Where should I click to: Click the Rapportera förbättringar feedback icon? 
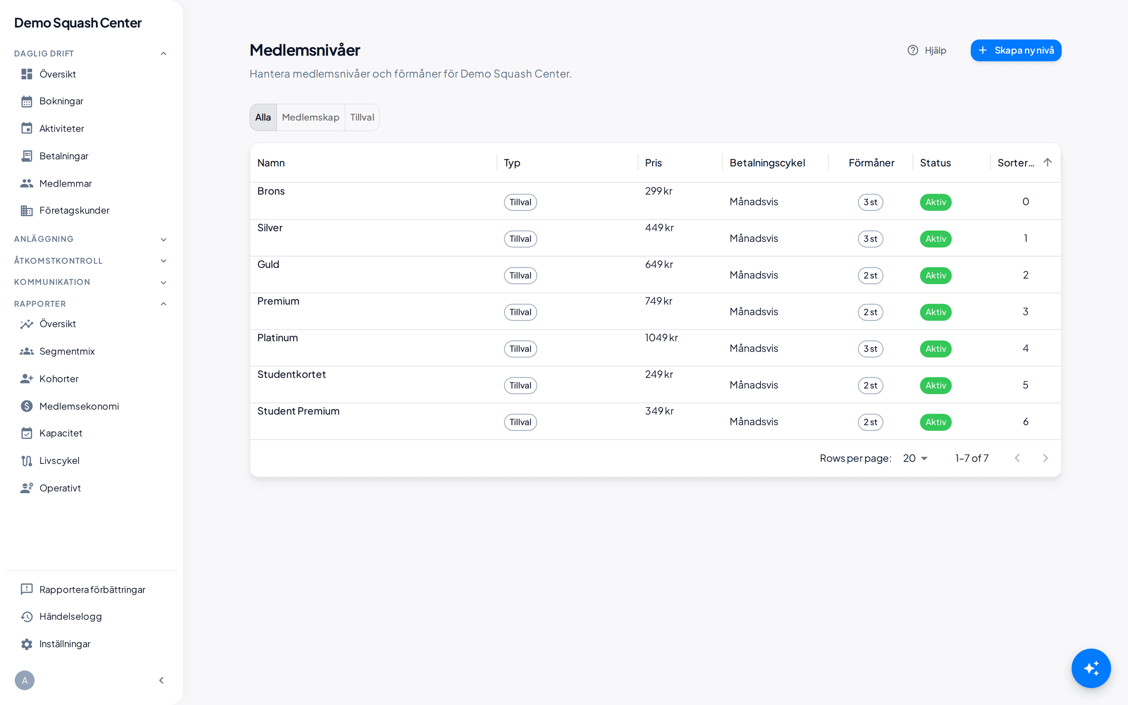pos(27,589)
